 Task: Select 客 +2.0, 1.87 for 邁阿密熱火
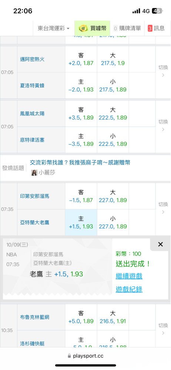click(x=81, y=59)
